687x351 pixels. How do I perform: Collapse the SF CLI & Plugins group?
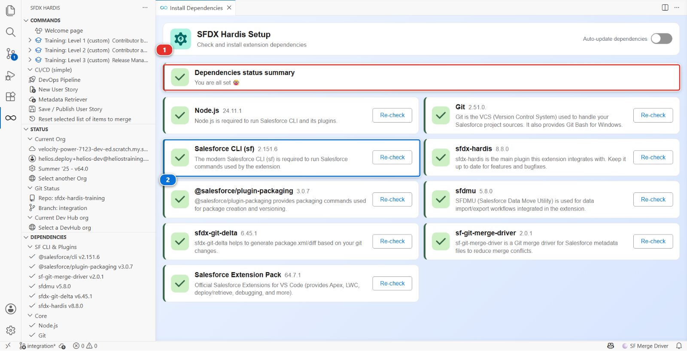coord(30,247)
